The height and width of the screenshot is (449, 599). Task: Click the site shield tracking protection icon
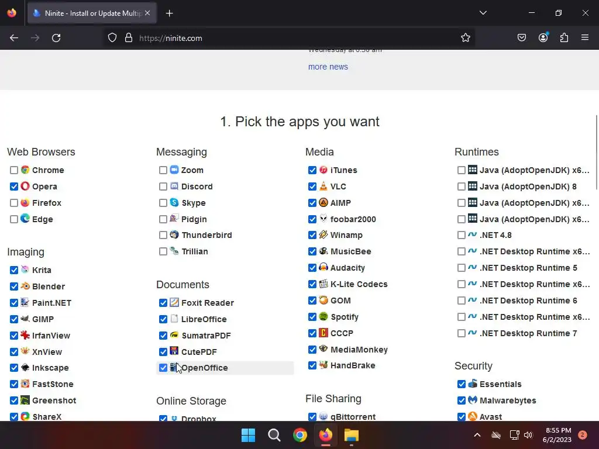(x=112, y=38)
